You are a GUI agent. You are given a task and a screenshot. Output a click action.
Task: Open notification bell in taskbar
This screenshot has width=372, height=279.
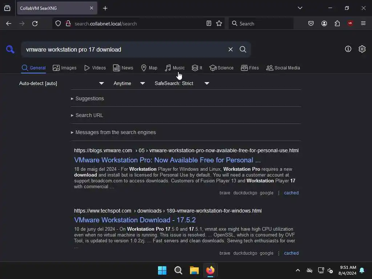(362, 270)
